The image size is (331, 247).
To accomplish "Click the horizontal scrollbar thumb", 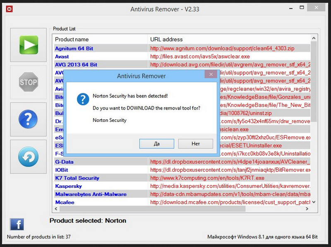I will coord(152,209).
